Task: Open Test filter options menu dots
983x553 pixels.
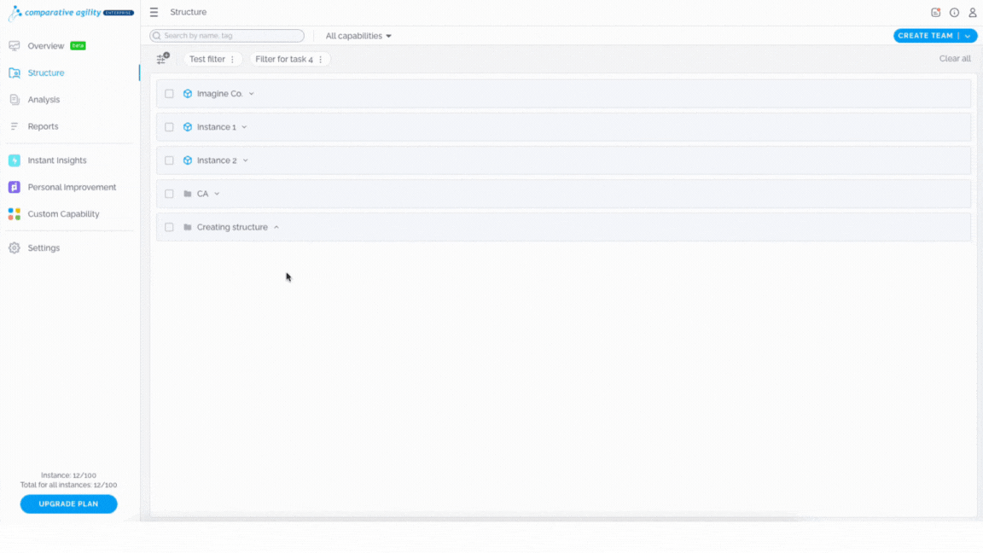Action: 233,59
